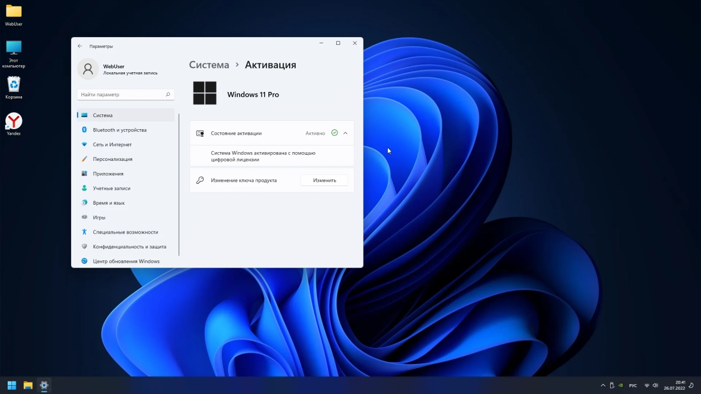Click the paintbrush icon beside Персонализация

pos(84,159)
